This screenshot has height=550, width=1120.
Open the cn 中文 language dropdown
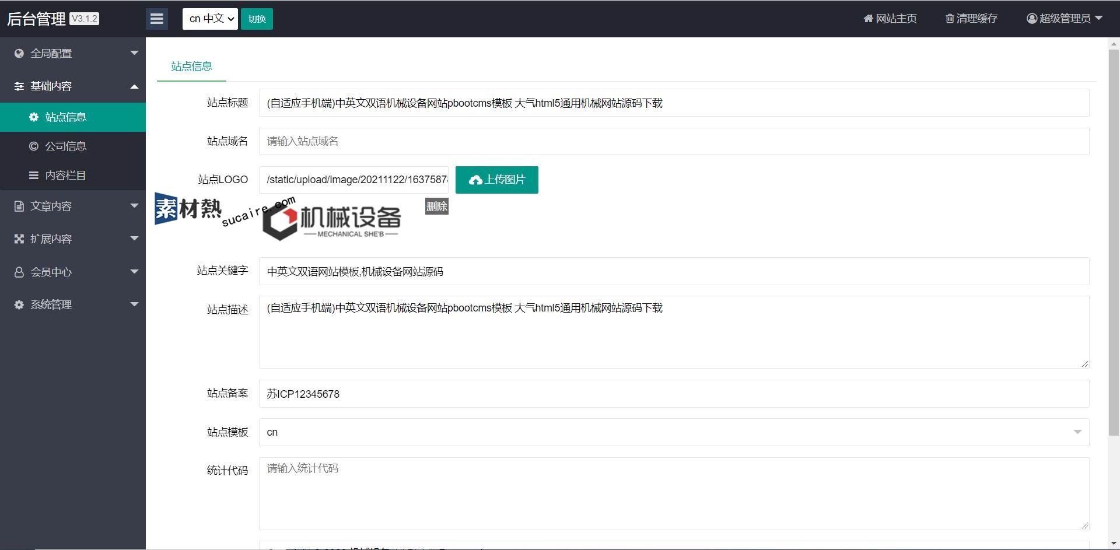[210, 19]
